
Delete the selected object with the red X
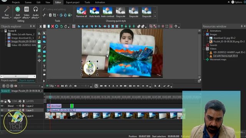53,26
